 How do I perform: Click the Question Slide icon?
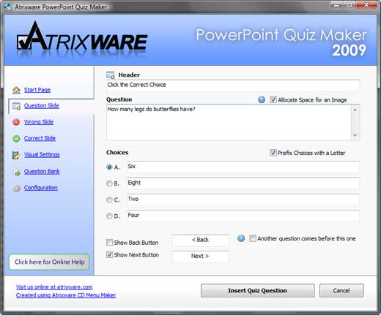16,106
